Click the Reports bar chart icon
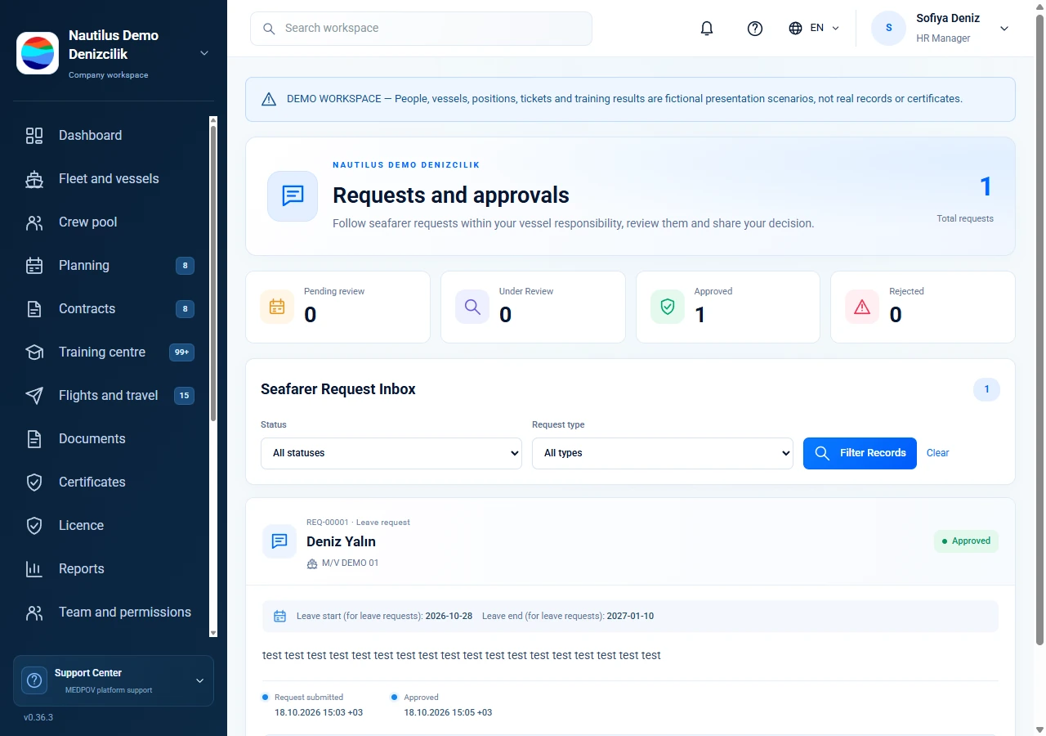This screenshot has width=1046, height=736. [34, 569]
